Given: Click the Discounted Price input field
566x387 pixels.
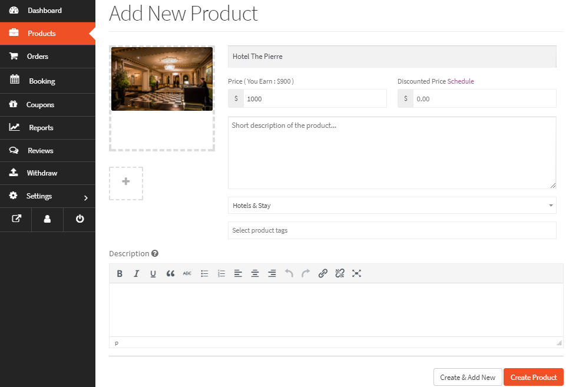Looking at the screenshot, I should (x=484, y=99).
